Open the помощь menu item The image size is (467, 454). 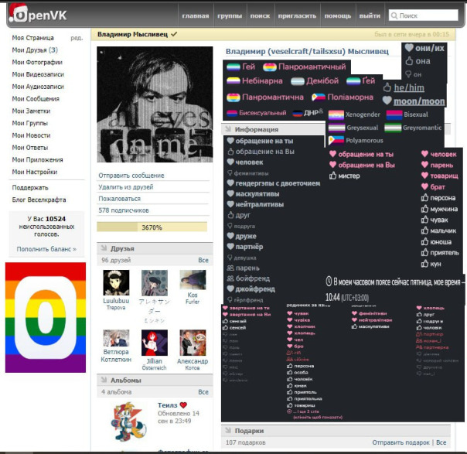pos(337,15)
